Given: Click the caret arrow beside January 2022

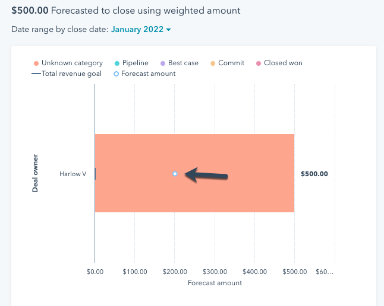Looking at the screenshot, I should pyautogui.click(x=169, y=30).
